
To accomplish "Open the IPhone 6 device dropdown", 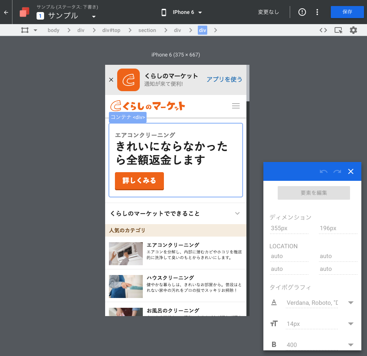I will click(183, 12).
